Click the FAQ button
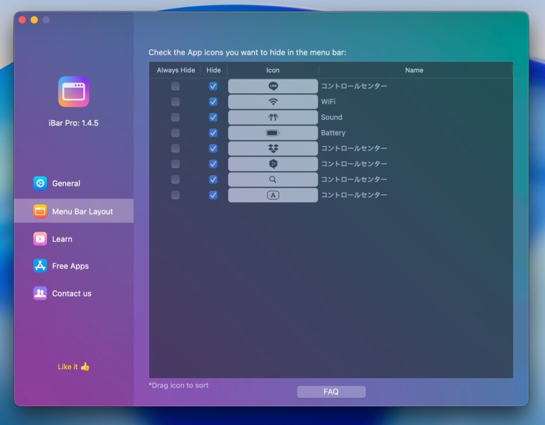Viewport: 545px width, 425px height. click(x=331, y=392)
